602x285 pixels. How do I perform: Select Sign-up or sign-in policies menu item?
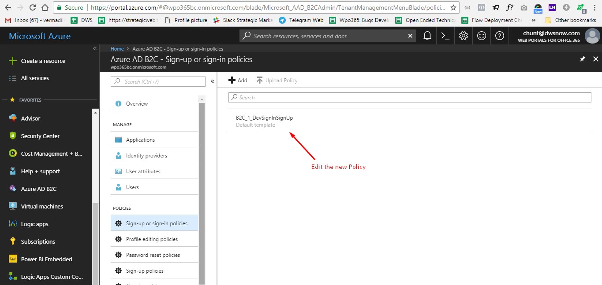coord(154,223)
